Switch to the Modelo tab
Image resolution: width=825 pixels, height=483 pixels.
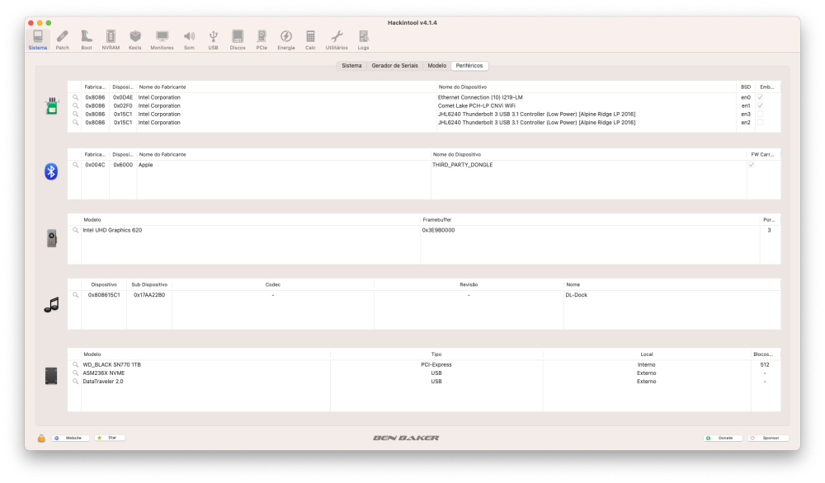click(436, 66)
